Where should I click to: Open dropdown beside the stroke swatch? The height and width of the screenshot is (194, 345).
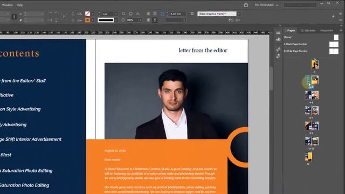coord(93,20)
